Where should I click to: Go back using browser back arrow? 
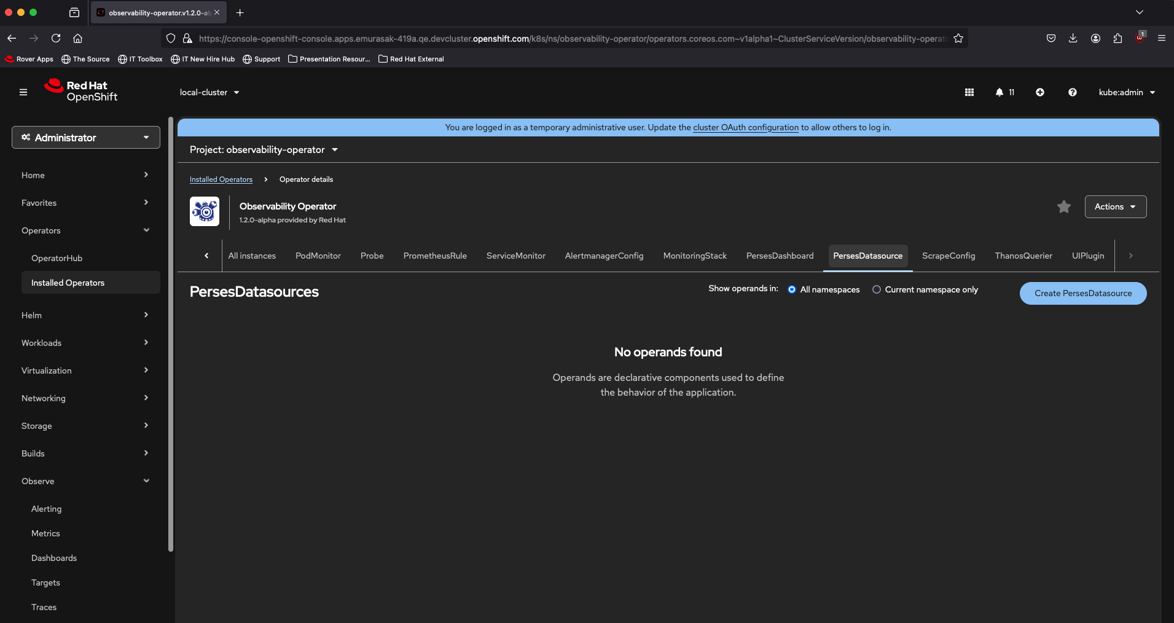pyautogui.click(x=12, y=38)
